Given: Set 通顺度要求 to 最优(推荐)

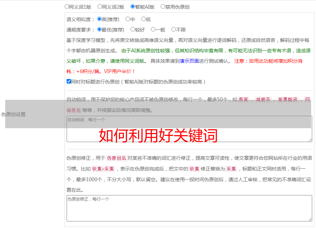Looking at the screenshot, I should tap(99, 29).
